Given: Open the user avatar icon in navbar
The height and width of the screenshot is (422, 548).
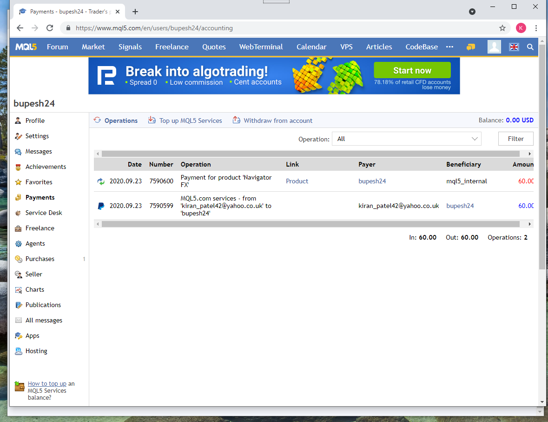Looking at the screenshot, I should 494,47.
